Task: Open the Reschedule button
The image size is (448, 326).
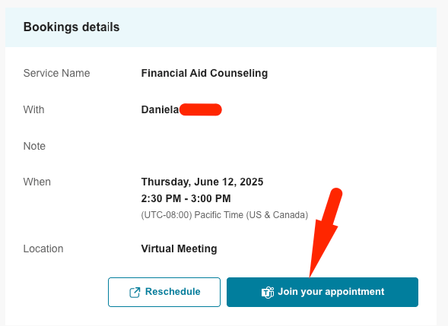Action: pyautogui.click(x=164, y=292)
